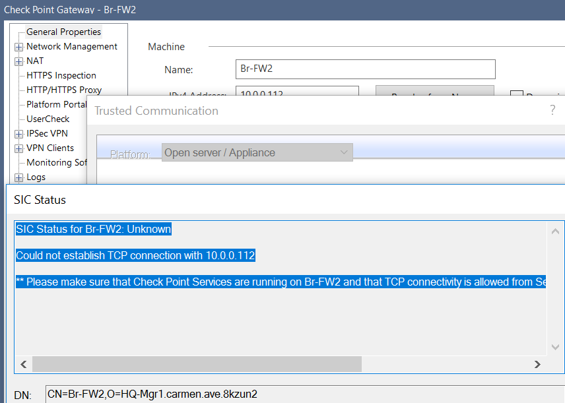Click the DN field with CN=Br-FW2
This screenshot has height=403, width=565.
tap(305, 394)
